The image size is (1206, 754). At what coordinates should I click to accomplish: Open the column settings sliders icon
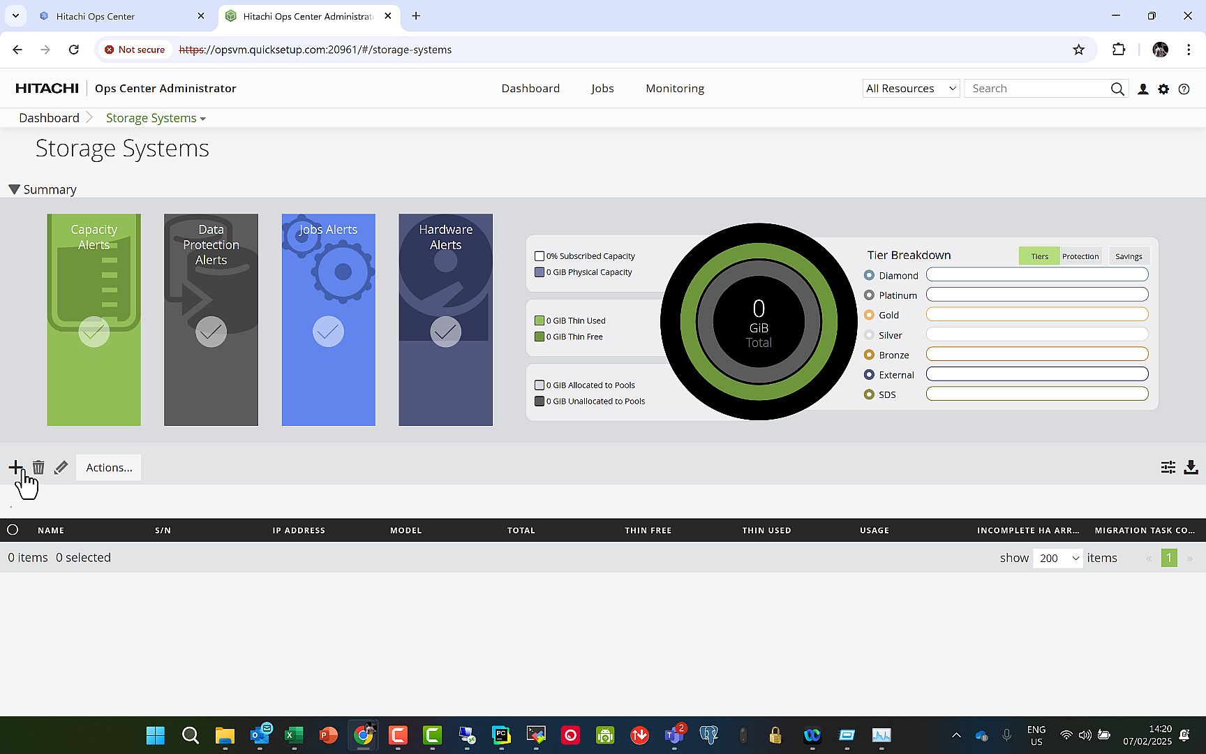1168,467
